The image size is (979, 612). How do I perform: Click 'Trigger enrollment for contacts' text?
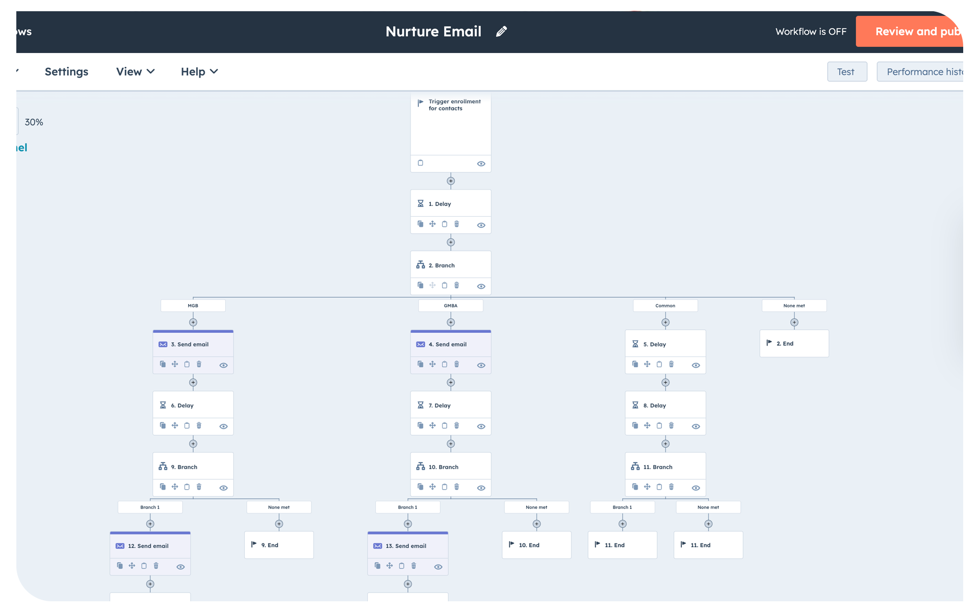coord(454,105)
